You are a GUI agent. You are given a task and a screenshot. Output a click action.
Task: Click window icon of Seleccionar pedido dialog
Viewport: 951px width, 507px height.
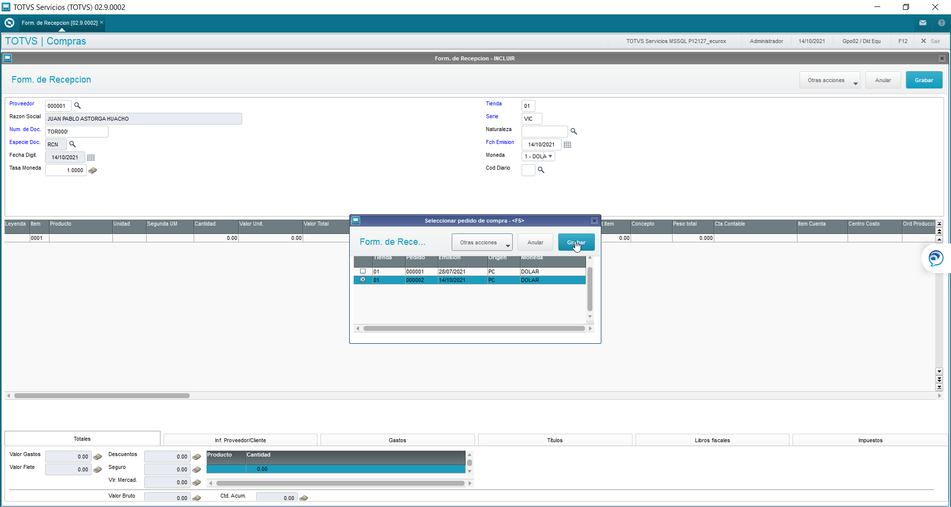click(356, 221)
